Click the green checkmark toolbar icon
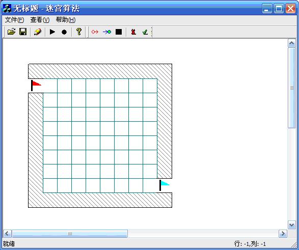 145,32
